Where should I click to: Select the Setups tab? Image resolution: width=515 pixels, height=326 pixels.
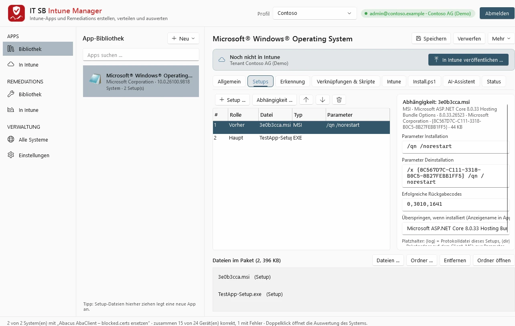260,81
